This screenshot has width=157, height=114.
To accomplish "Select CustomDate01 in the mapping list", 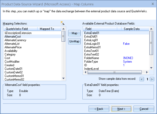I will [x=14, y=69].
